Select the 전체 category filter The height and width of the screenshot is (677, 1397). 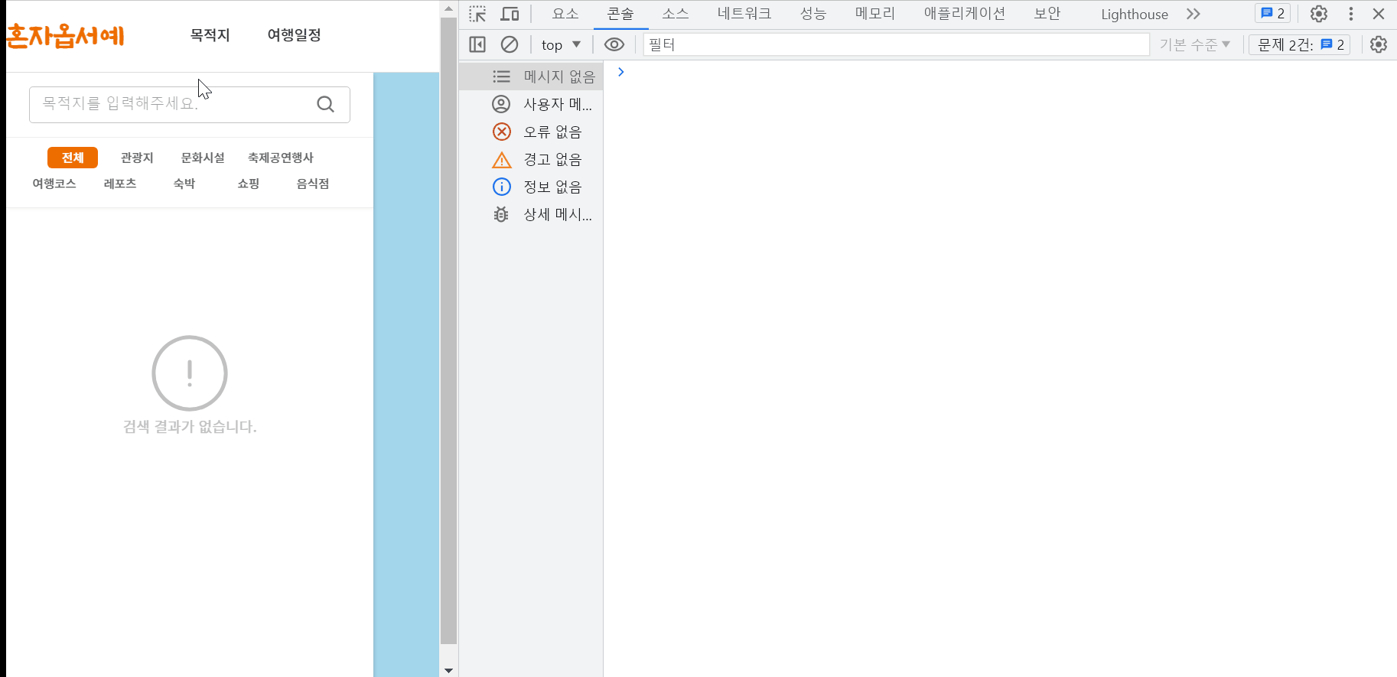point(73,158)
